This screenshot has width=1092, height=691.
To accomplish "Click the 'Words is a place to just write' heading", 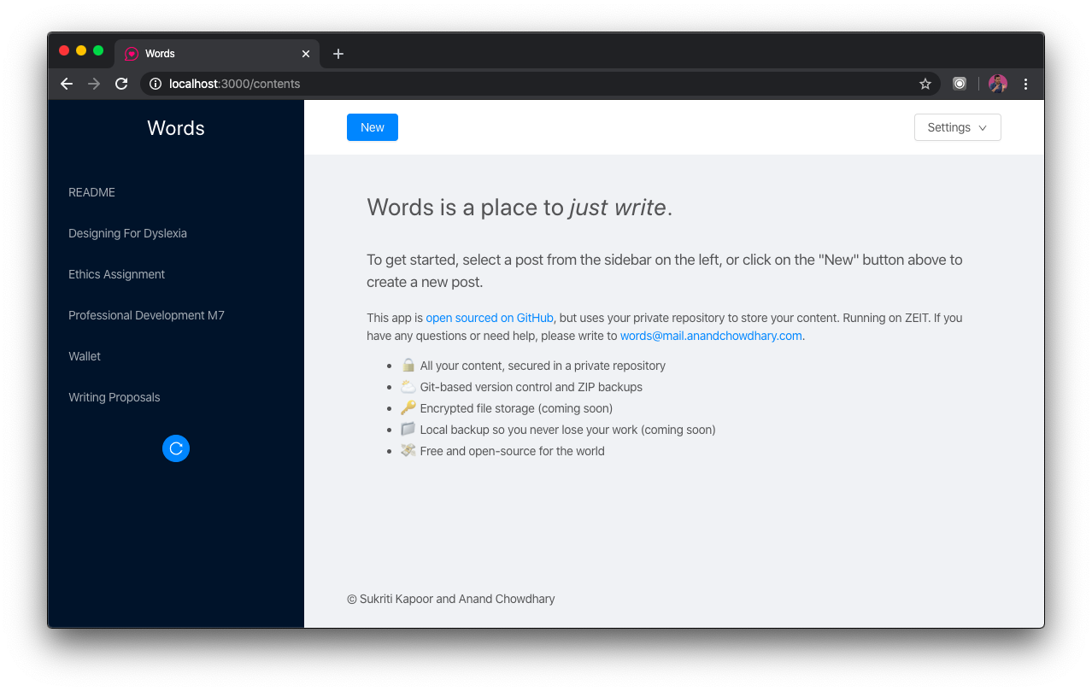I will (x=520, y=208).
